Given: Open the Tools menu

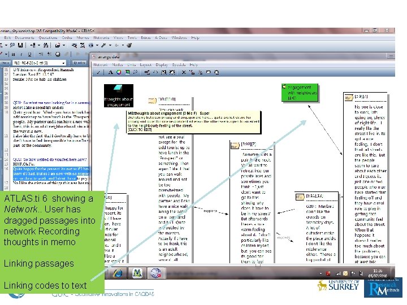Looking at the screenshot, I should coord(132,38).
